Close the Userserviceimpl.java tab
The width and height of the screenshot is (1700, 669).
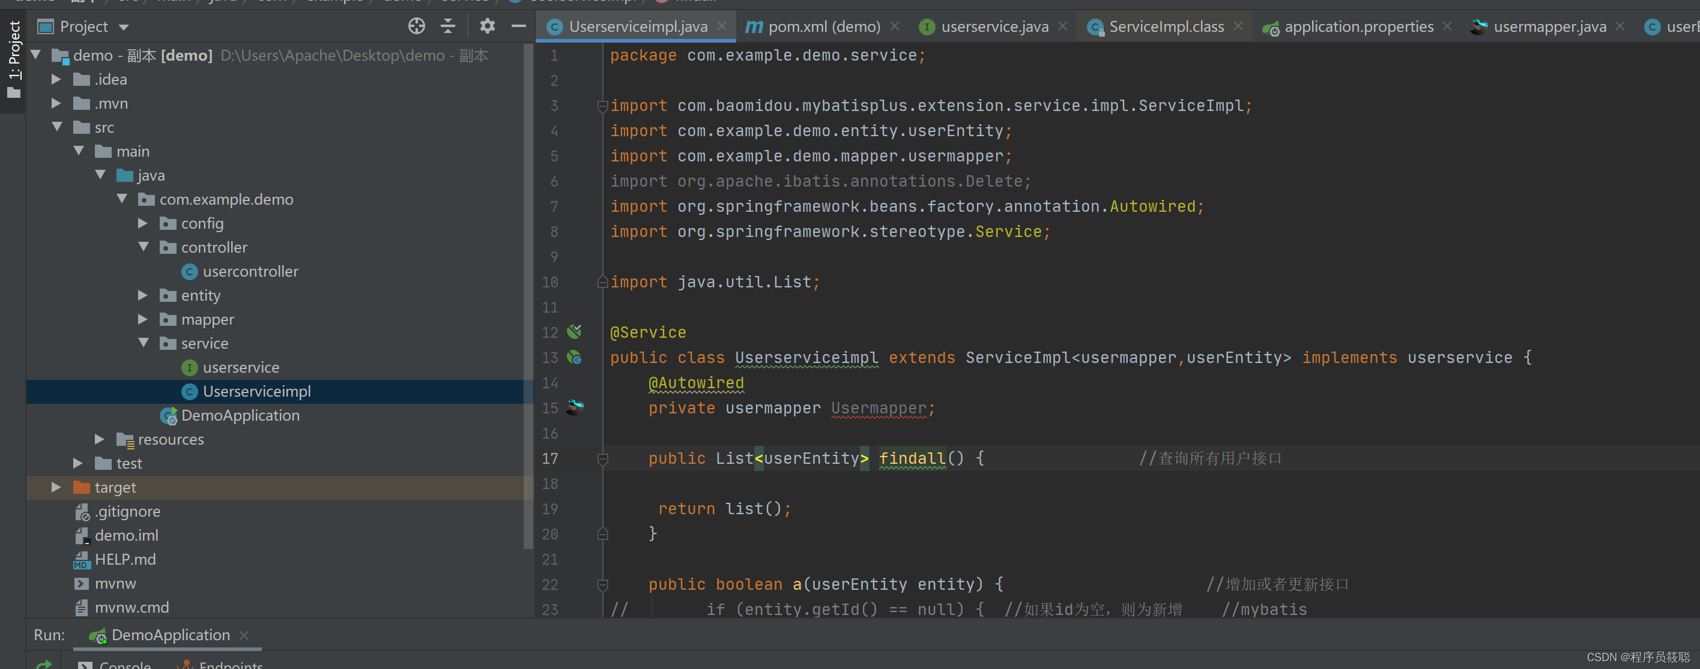click(x=722, y=26)
